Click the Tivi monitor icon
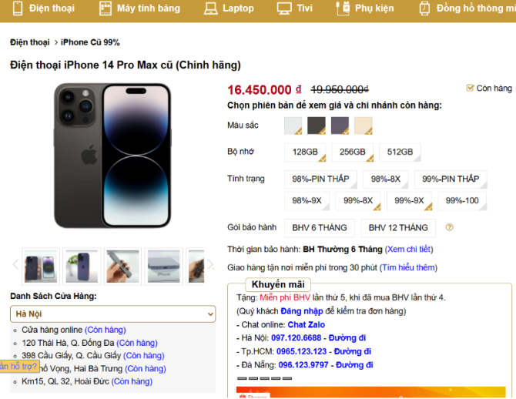Image resolution: width=516 pixels, height=399 pixels. pos(284,8)
